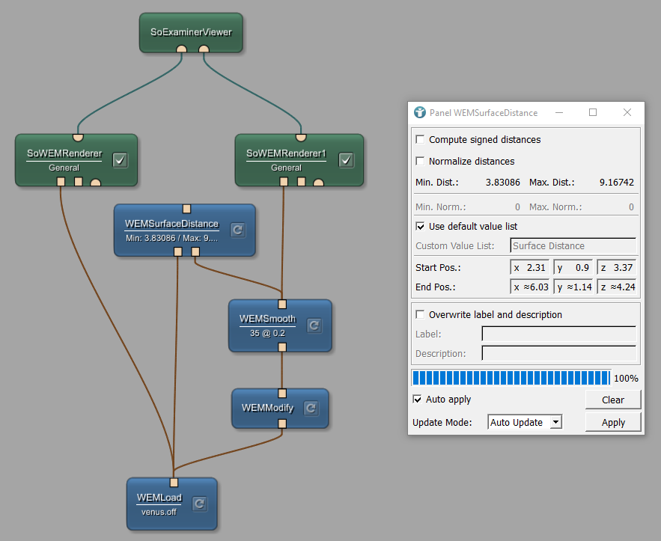Enable Compute signed distances
Viewport: 661px width, 541px height.
(x=420, y=139)
